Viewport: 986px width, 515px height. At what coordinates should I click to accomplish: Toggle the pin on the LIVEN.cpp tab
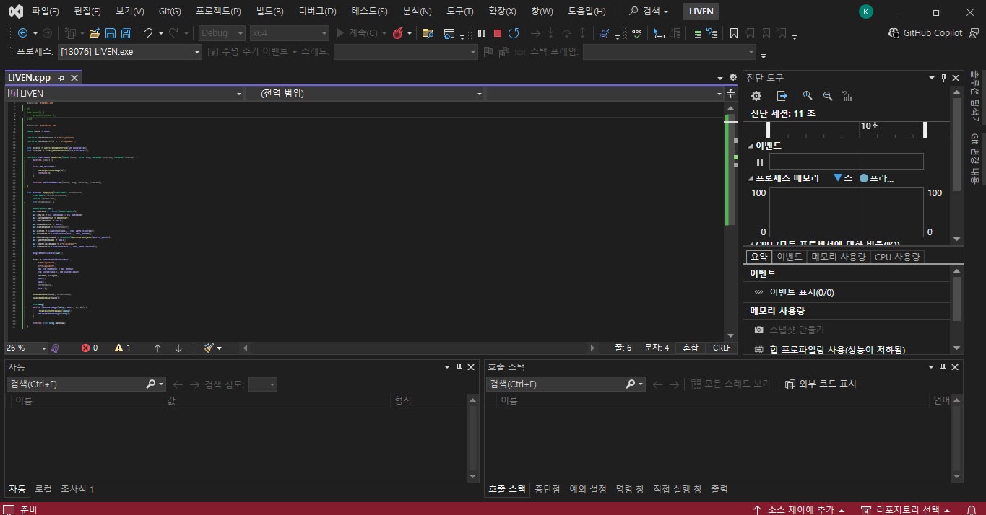[x=61, y=78]
